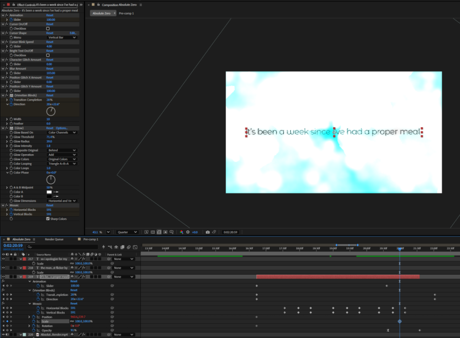Toggle the Cursor On/Off checkbox
Image resolution: width=460 pixels, height=338 pixels.
tap(48, 28)
